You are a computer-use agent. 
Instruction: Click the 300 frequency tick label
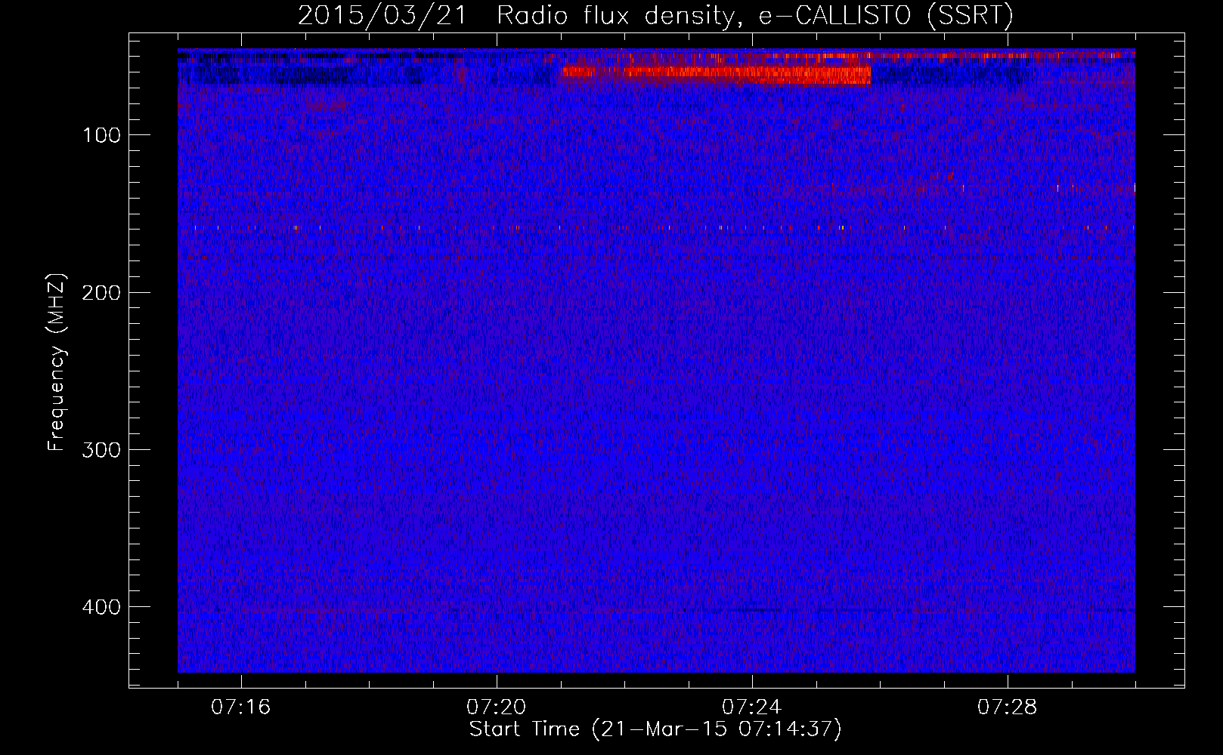pos(101,450)
